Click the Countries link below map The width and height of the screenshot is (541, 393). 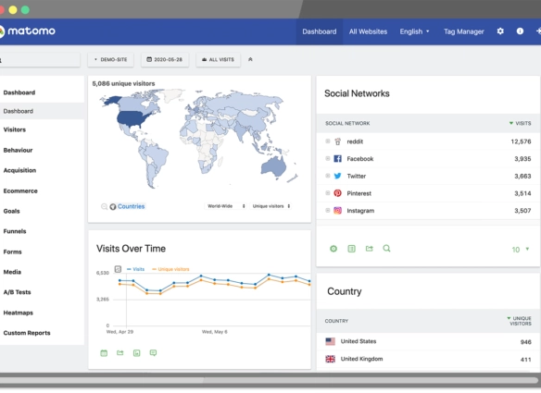(132, 206)
